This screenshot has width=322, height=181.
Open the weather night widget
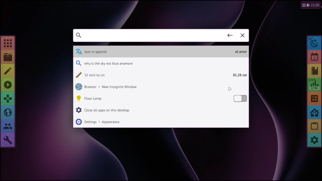pos(314,43)
